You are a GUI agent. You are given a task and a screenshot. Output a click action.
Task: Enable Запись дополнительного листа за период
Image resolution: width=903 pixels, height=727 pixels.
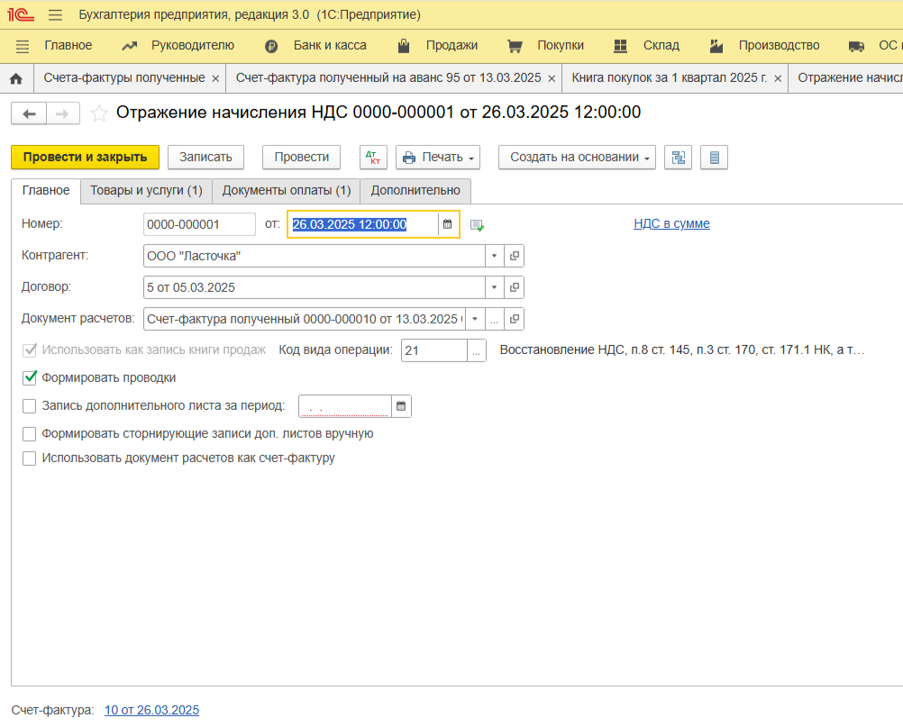tap(30, 406)
